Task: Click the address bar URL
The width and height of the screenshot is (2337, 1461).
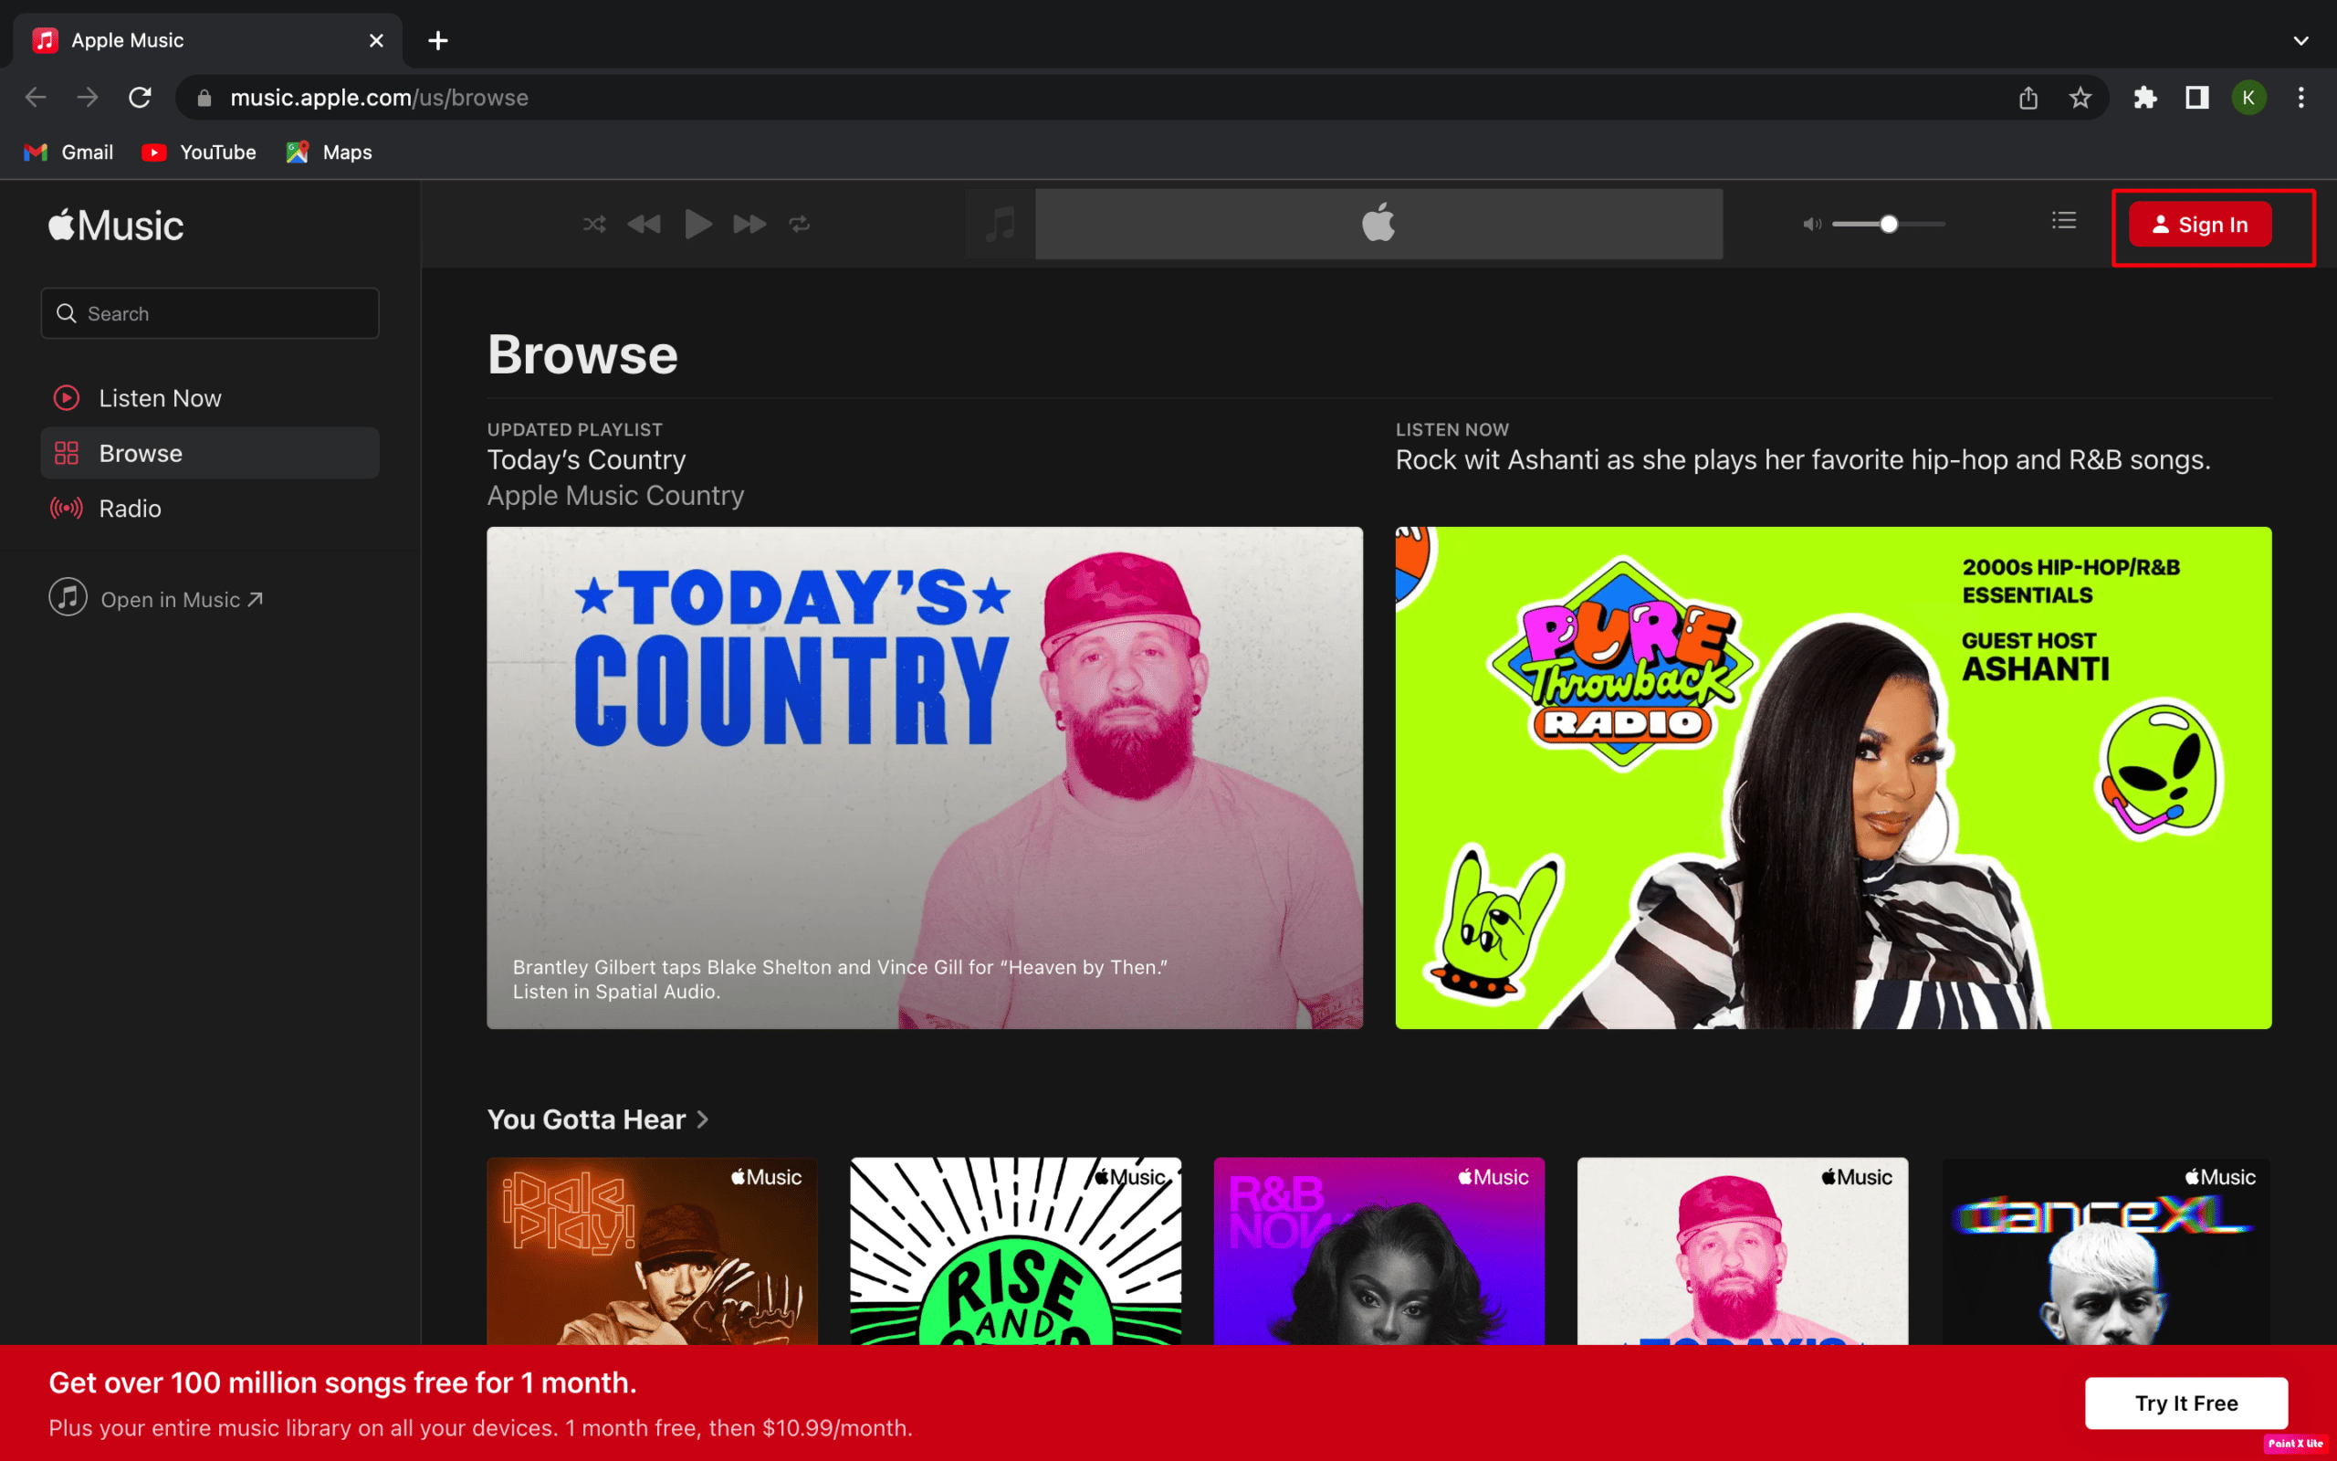Action: [x=379, y=98]
